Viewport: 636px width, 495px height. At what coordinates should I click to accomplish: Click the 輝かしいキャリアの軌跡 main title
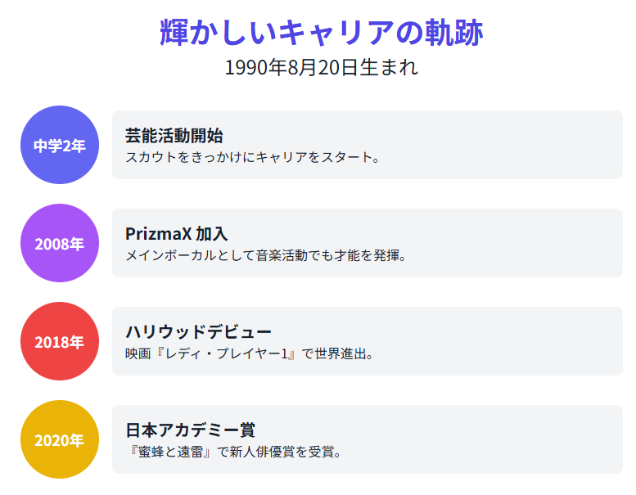(x=322, y=33)
